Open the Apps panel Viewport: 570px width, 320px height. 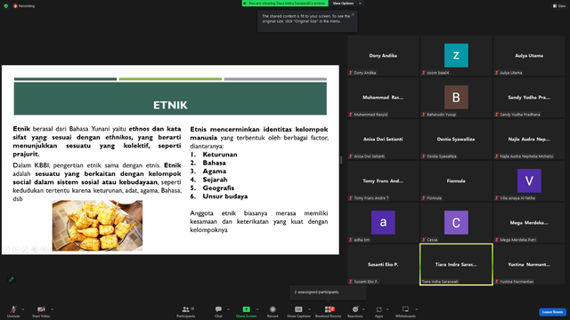(379, 311)
